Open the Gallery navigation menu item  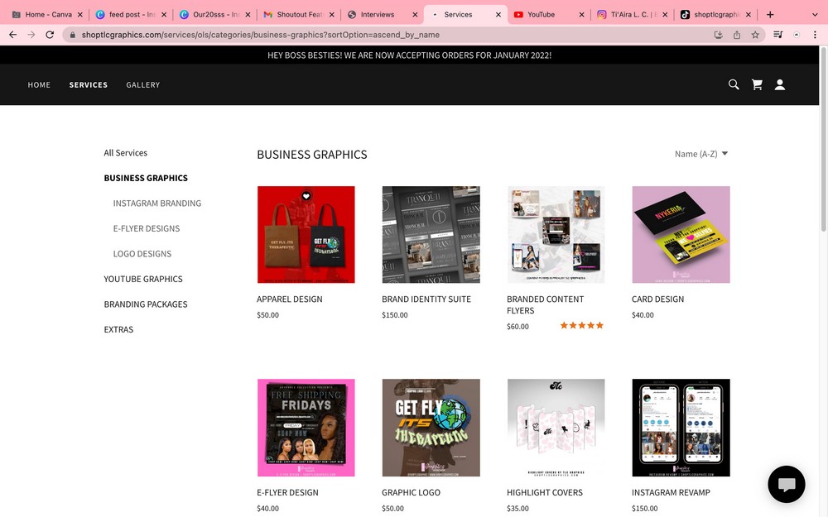(x=142, y=84)
